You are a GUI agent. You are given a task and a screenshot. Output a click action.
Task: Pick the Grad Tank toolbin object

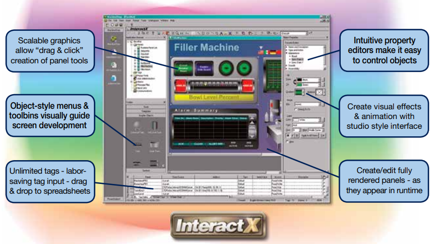click(x=153, y=146)
